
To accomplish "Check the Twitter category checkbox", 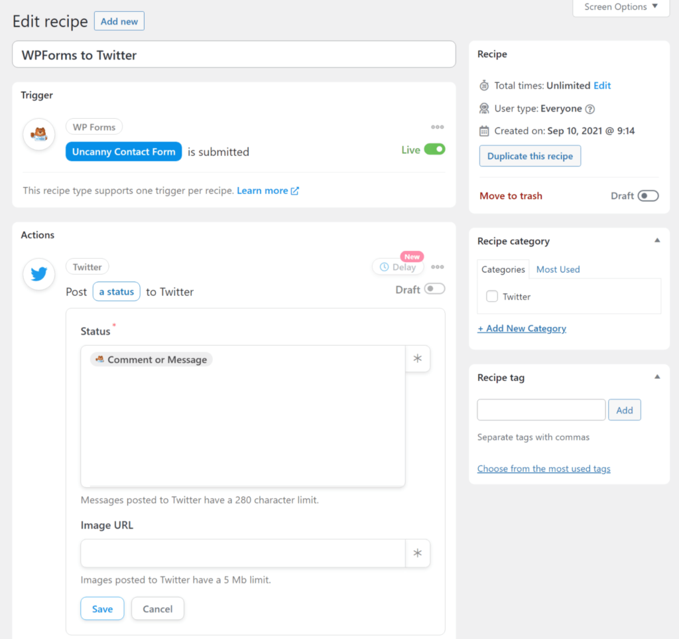I will (x=492, y=297).
